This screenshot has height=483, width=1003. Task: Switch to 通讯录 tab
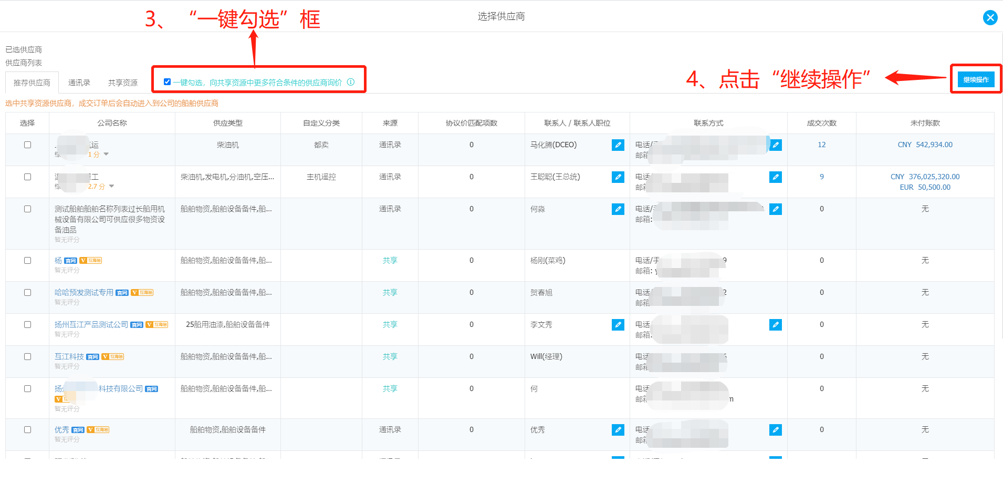coord(79,83)
